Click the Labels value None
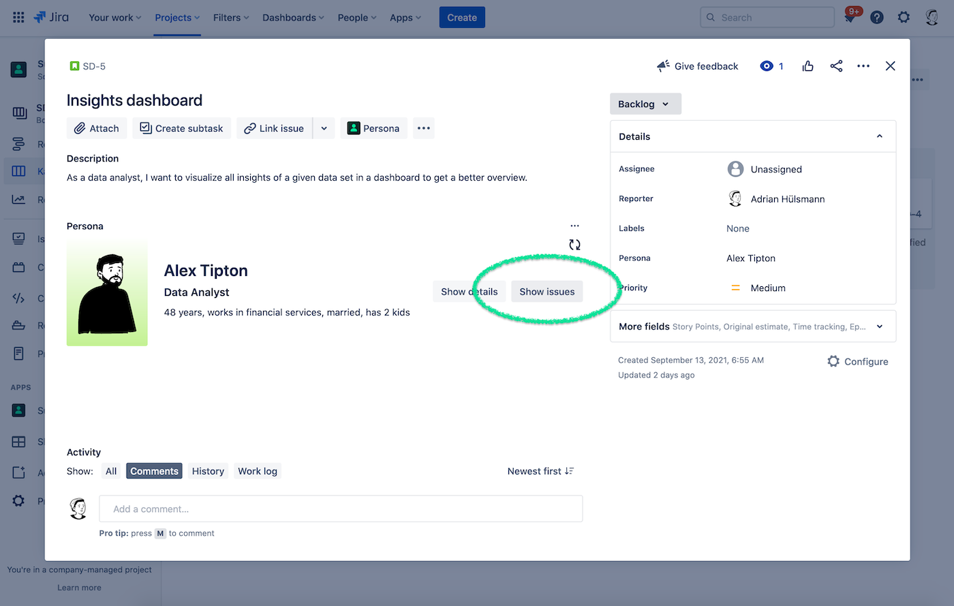Viewport: 954px width, 606px height. (738, 228)
